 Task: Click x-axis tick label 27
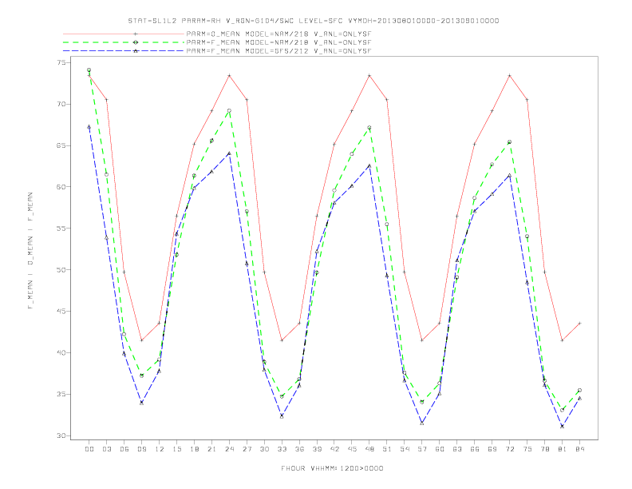(247, 449)
